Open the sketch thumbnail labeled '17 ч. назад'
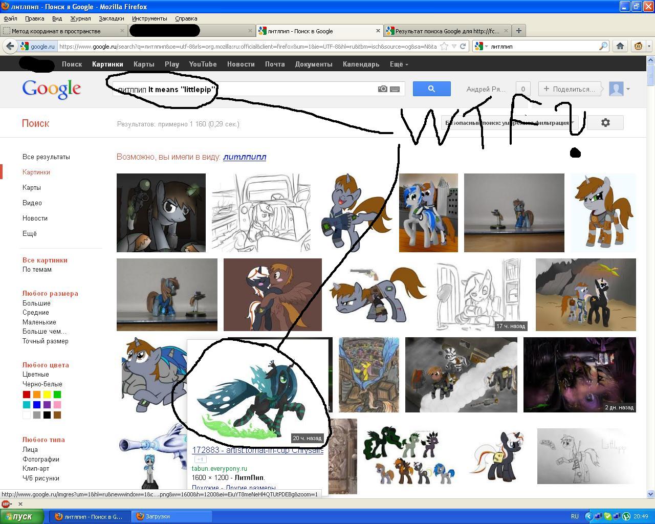The image size is (655, 524). pyautogui.click(x=481, y=295)
